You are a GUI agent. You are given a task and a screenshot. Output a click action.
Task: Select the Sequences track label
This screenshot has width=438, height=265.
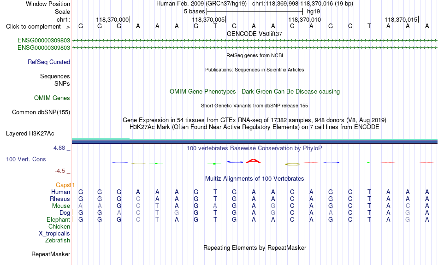coord(55,76)
